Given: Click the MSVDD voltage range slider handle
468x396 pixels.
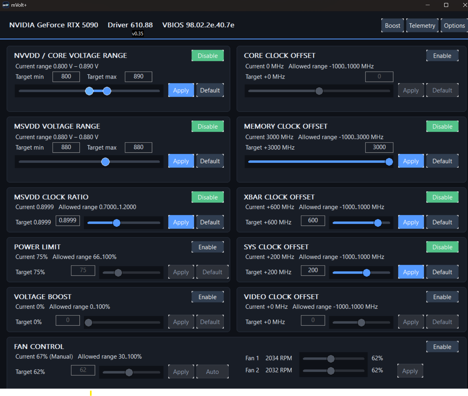Looking at the screenshot, I should coord(105,162).
